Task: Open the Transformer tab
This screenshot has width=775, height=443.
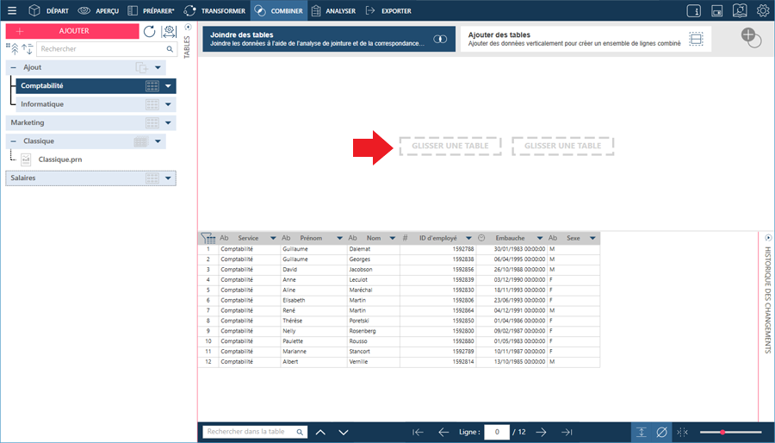Action: pos(214,10)
